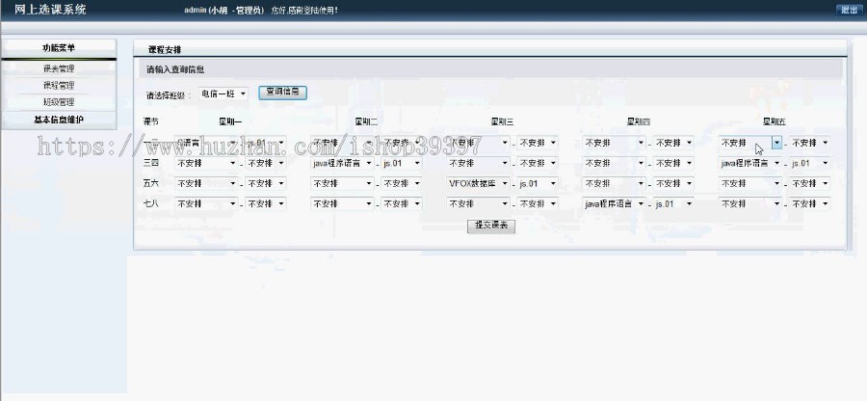Image resolution: width=867 pixels, height=401 pixels.
Task: Submit the timetable with 提交课表
Action: coord(491,226)
